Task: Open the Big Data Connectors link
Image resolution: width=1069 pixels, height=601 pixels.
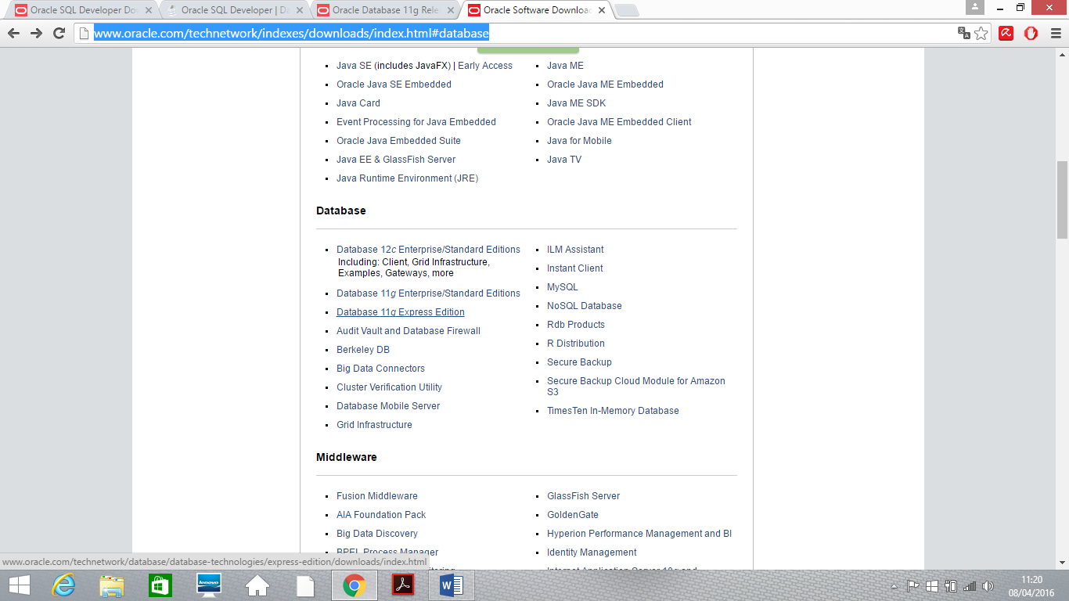Action: tap(380, 369)
